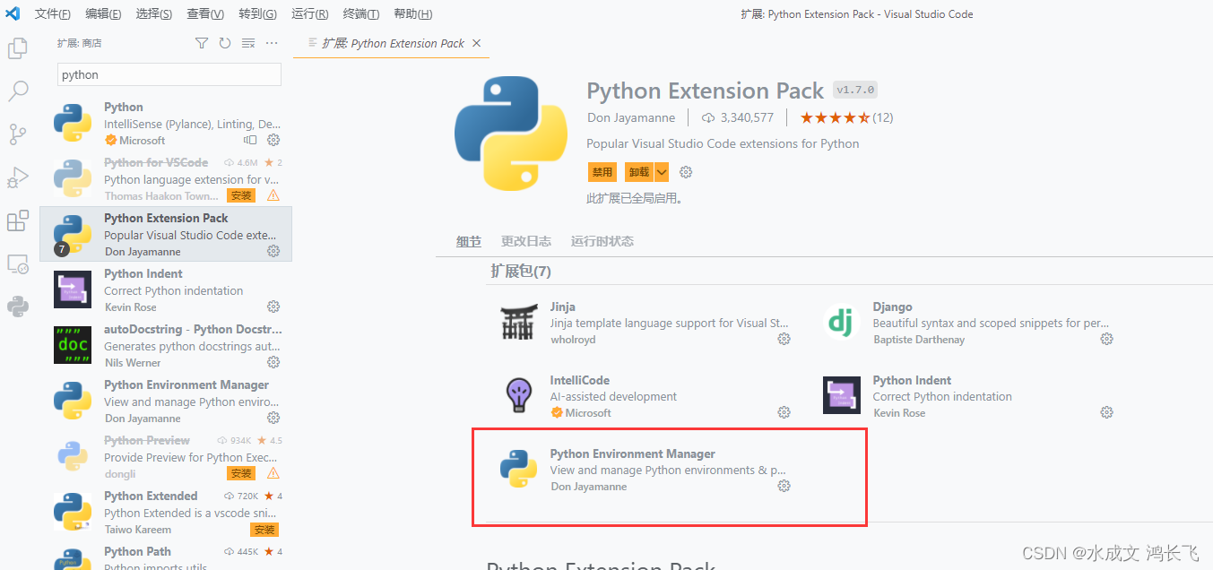Click warning icon on Python Preview
Viewport: 1213px width, 570px height.
(273, 473)
